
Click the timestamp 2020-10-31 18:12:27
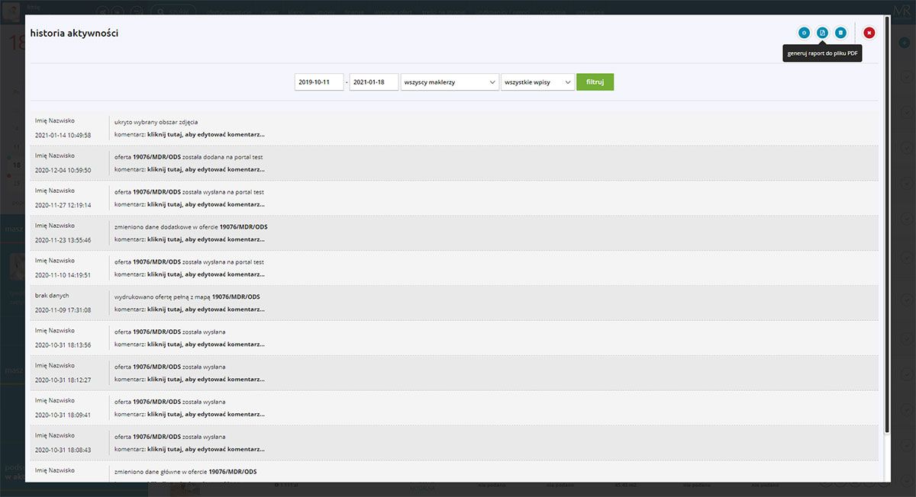pos(63,380)
